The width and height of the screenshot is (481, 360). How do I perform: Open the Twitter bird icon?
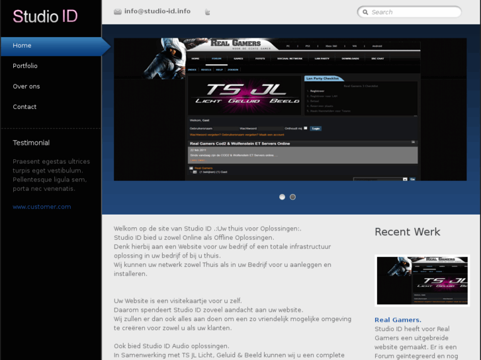[207, 12]
